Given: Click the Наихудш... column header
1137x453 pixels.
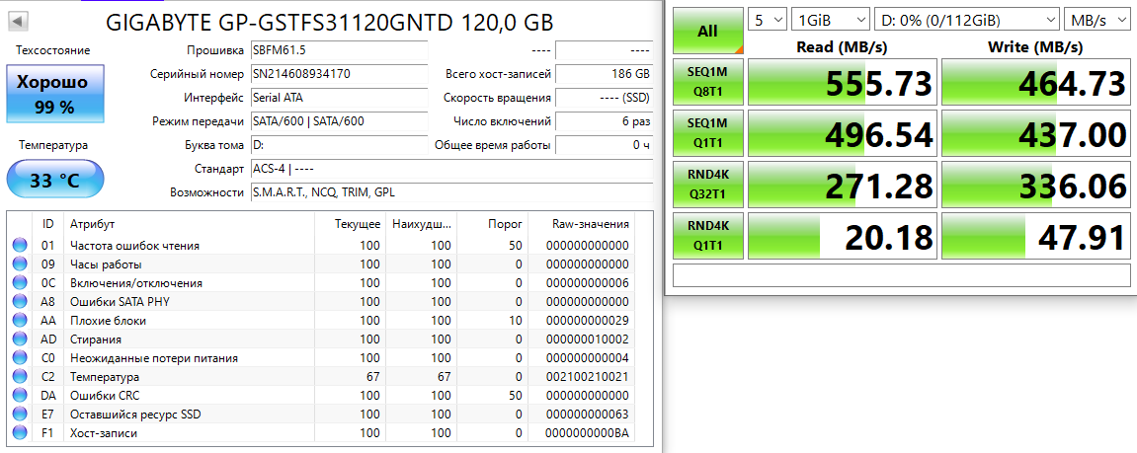Looking at the screenshot, I should (421, 224).
